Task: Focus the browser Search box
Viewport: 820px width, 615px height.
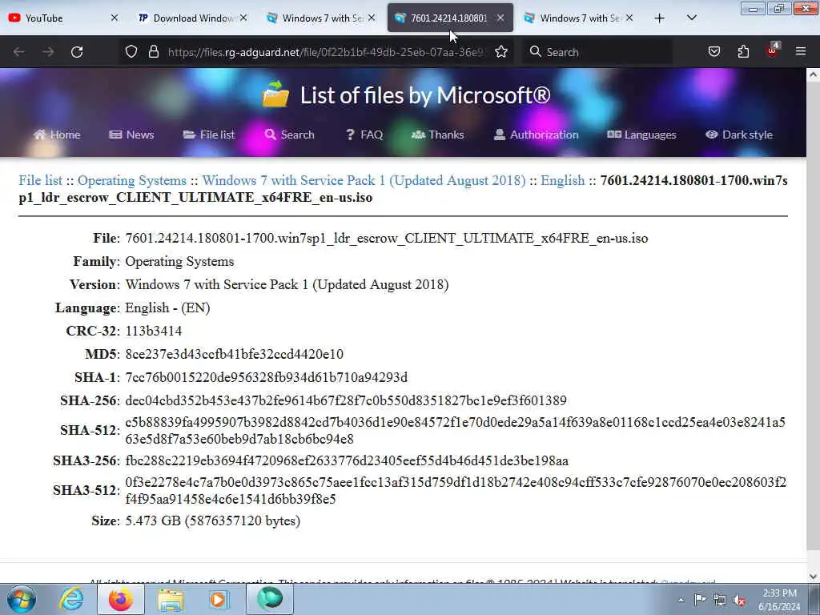Action: pyautogui.click(x=599, y=52)
